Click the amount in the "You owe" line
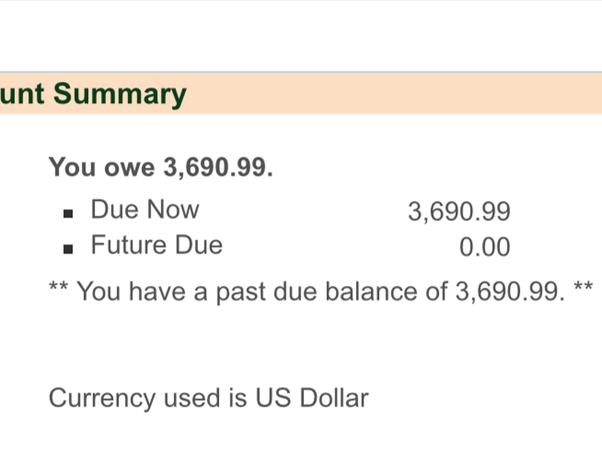The height and width of the screenshot is (452, 602). coord(217,167)
